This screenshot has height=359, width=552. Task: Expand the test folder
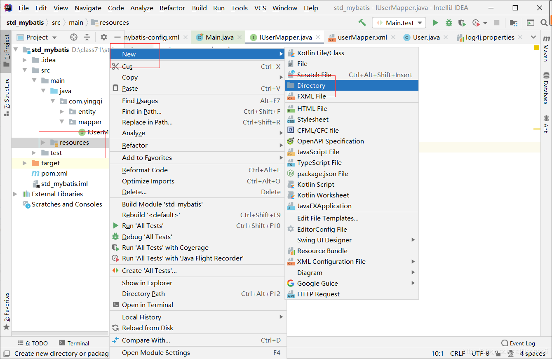34,153
